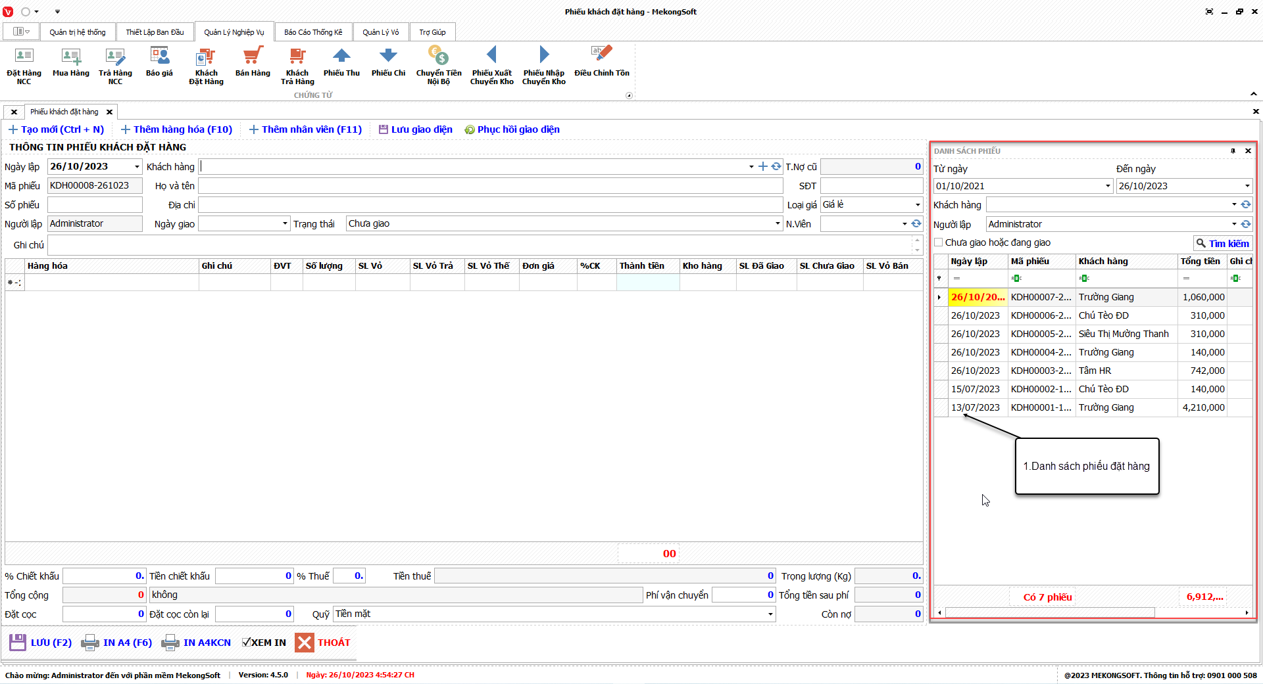Expand the Quỹ Tiền mặt dropdown
The image size is (1263, 684).
point(770,614)
